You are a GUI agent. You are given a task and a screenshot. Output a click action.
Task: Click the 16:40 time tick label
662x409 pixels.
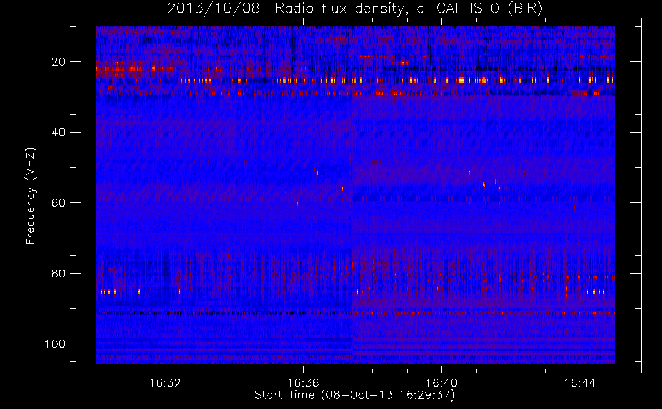pyautogui.click(x=441, y=383)
